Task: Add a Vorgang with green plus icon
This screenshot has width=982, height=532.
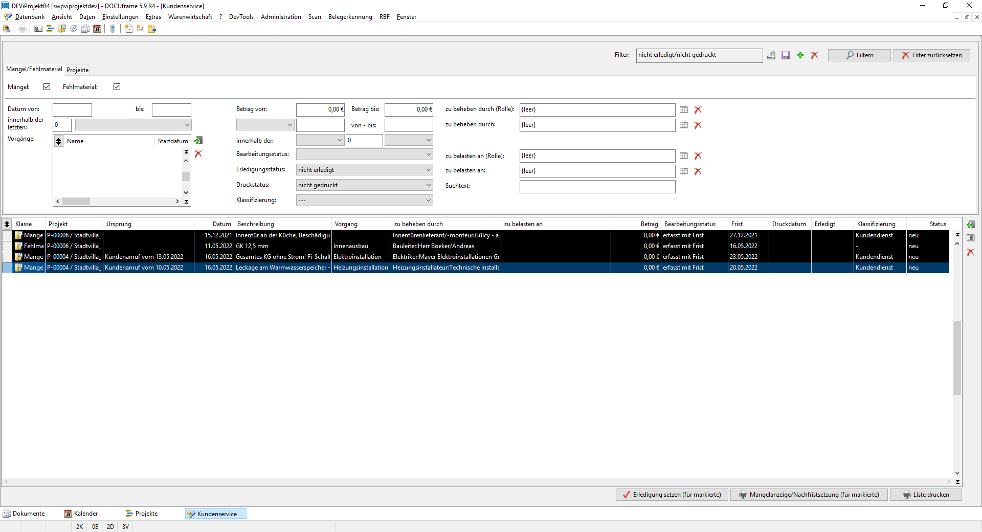Action: (198, 140)
